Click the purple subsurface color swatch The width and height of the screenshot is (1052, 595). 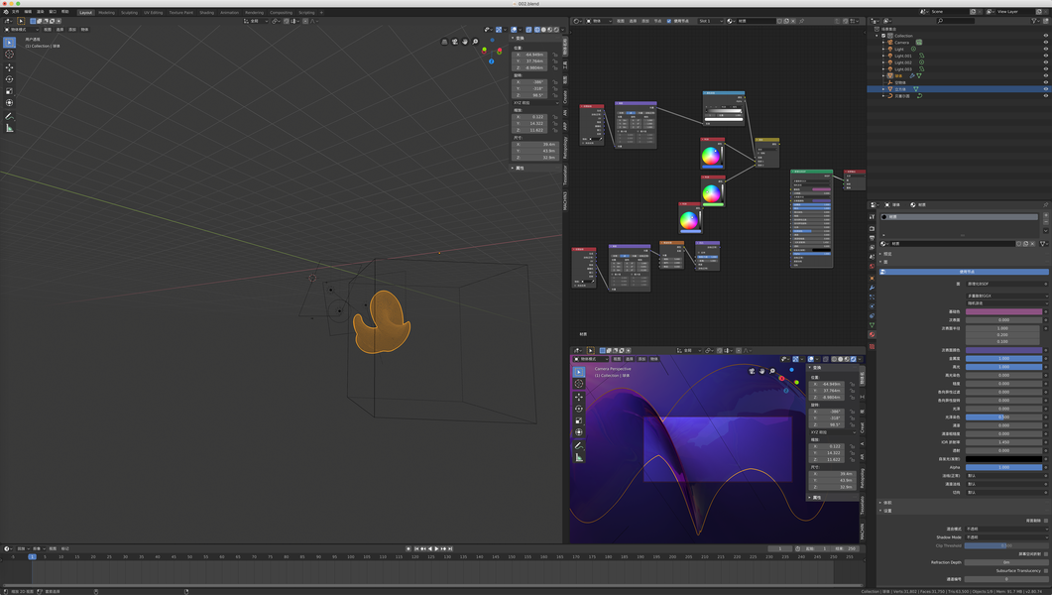coord(1003,350)
